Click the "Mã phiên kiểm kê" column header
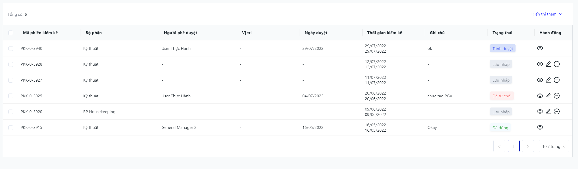The image size is (578, 169). tap(40, 33)
